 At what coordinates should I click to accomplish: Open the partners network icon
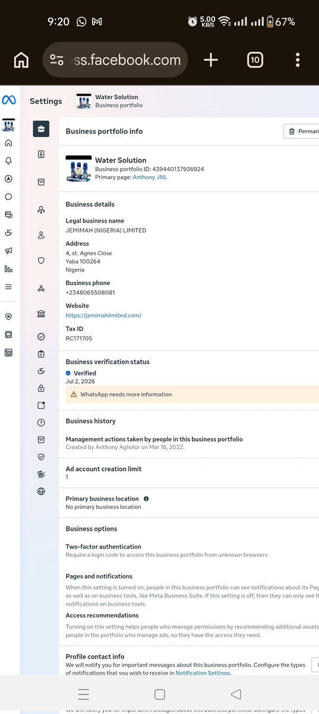click(41, 209)
